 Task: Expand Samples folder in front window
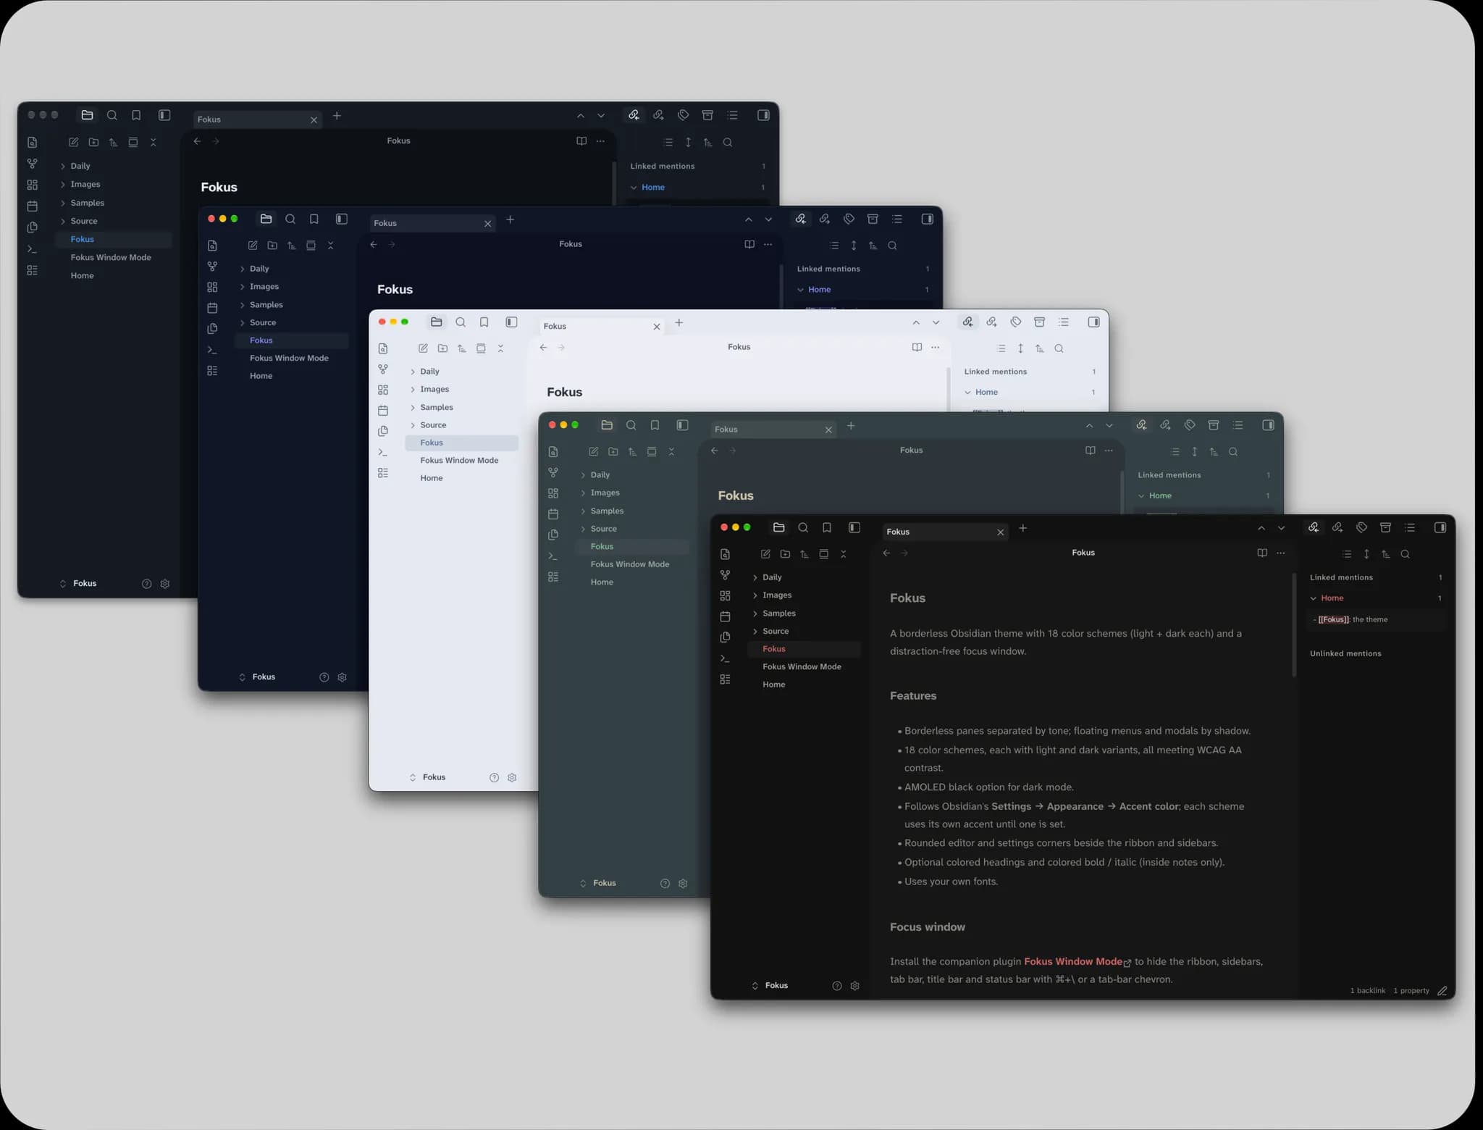(x=755, y=613)
